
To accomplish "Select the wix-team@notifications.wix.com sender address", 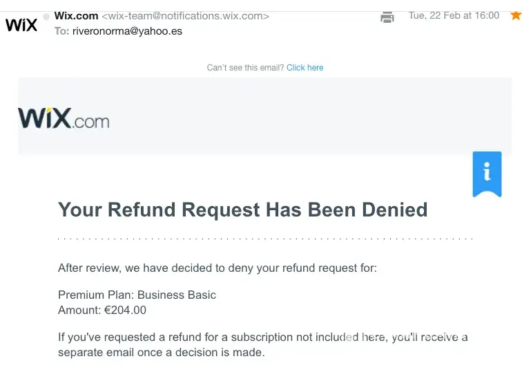I will [x=185, y=16].
